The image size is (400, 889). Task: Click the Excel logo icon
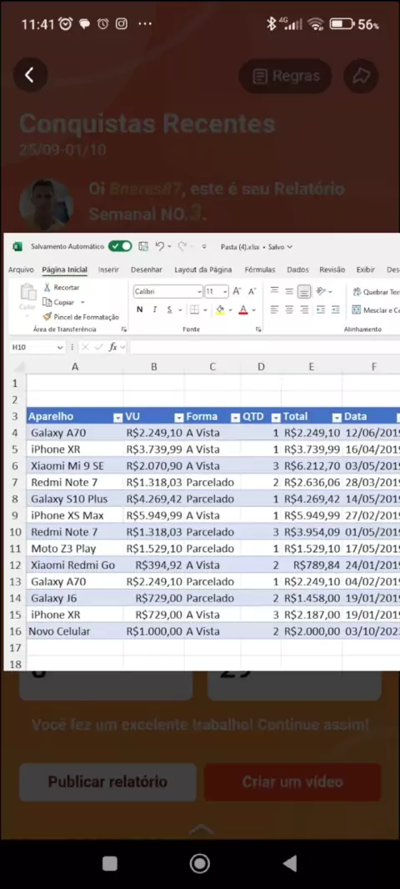[17, 247]
